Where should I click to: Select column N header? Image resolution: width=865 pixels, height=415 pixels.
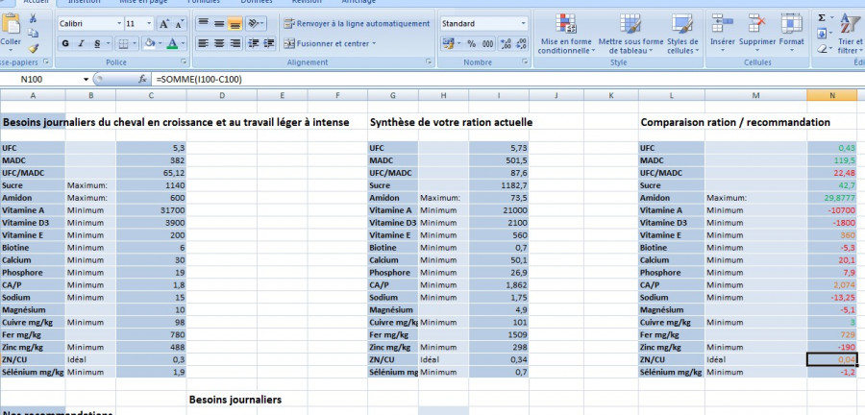tap(832, 95)
